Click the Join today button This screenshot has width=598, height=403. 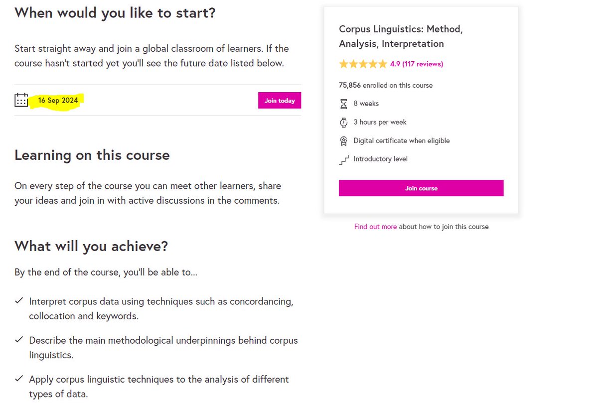(280, 101)
